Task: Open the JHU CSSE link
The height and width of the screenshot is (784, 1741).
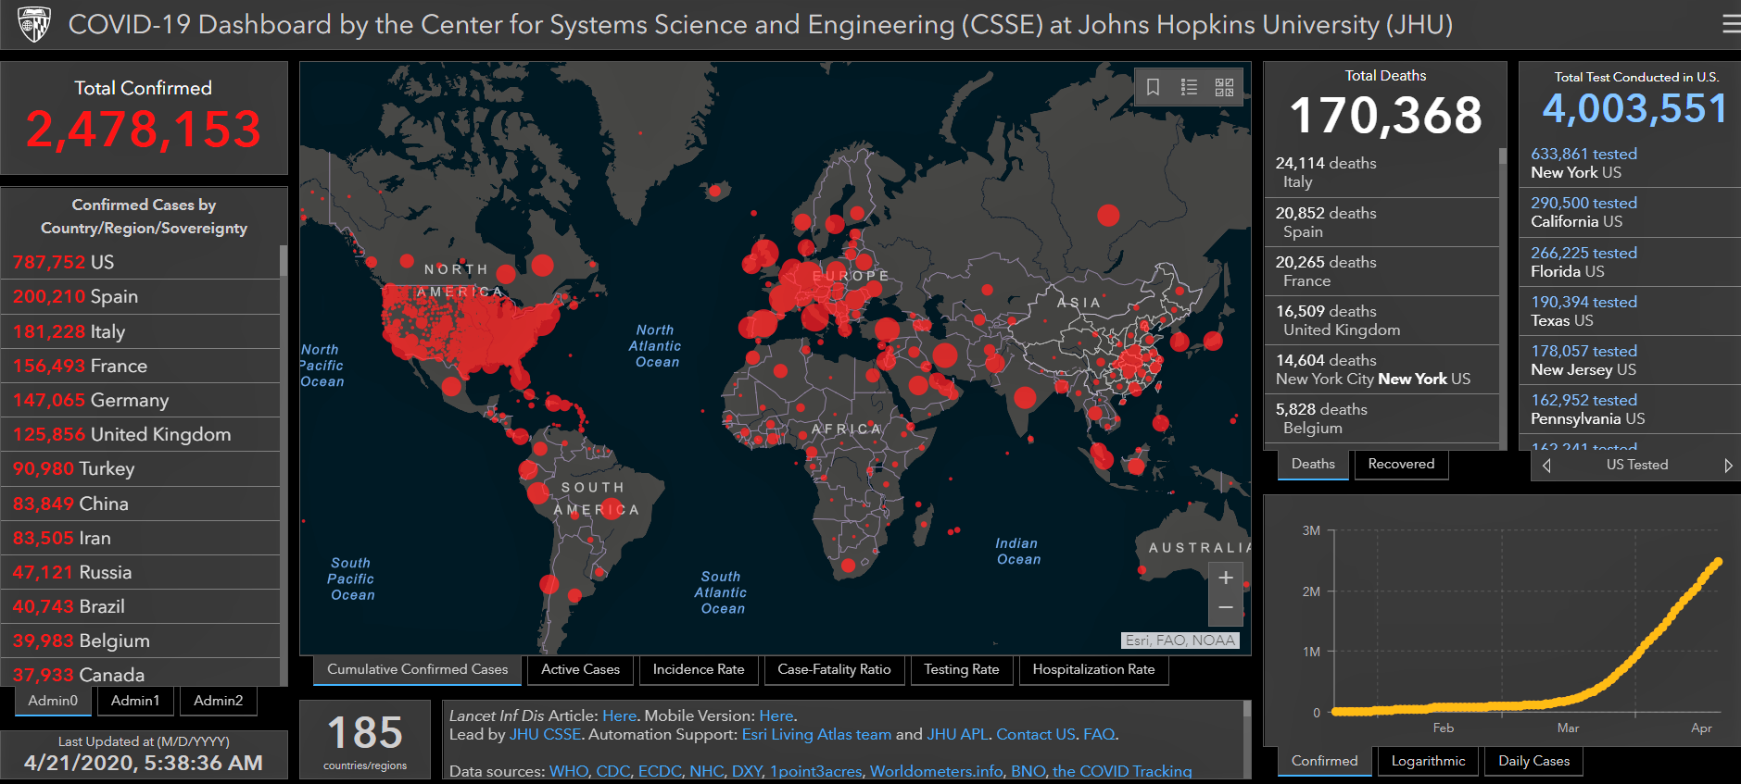Action: [x=545, y=734]
